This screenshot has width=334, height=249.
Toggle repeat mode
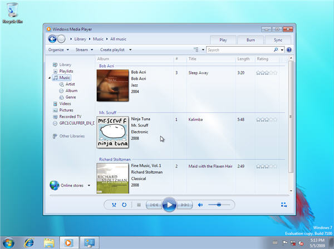(124, 205)
